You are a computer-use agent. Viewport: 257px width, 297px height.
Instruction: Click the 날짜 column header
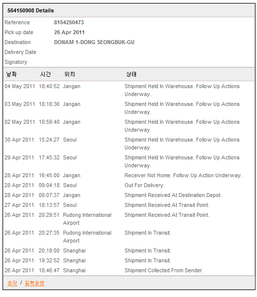click(11, 74)
